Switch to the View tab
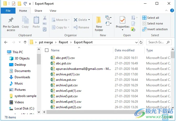 pyautogui.click(x=53, y=11)
